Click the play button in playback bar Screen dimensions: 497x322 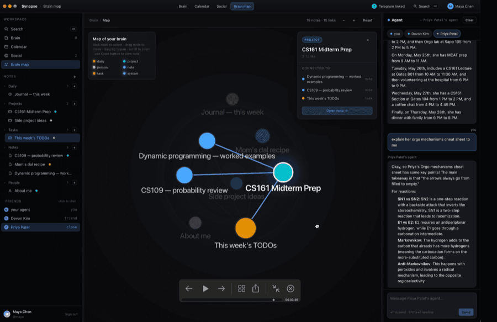[205, 289]
